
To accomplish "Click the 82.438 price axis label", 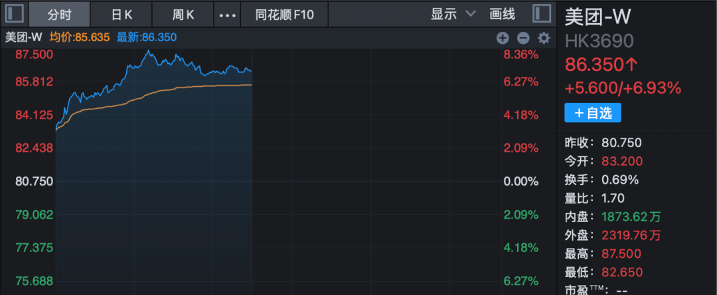I will click(35, 148).
